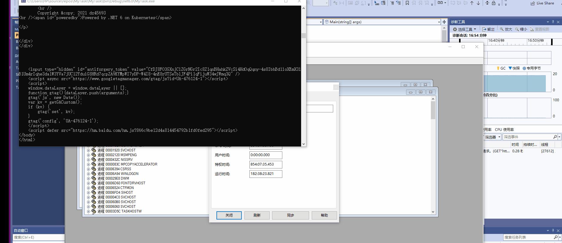Toggle bookmark icon in Visual Studio toolbar
This screenshot has height=243, width=562.
[x=407, y=3]
